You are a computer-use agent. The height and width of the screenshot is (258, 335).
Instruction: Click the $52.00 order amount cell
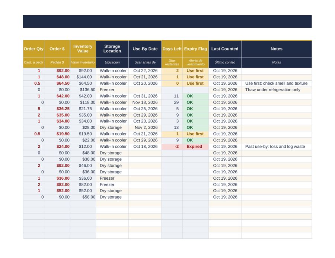57,191
